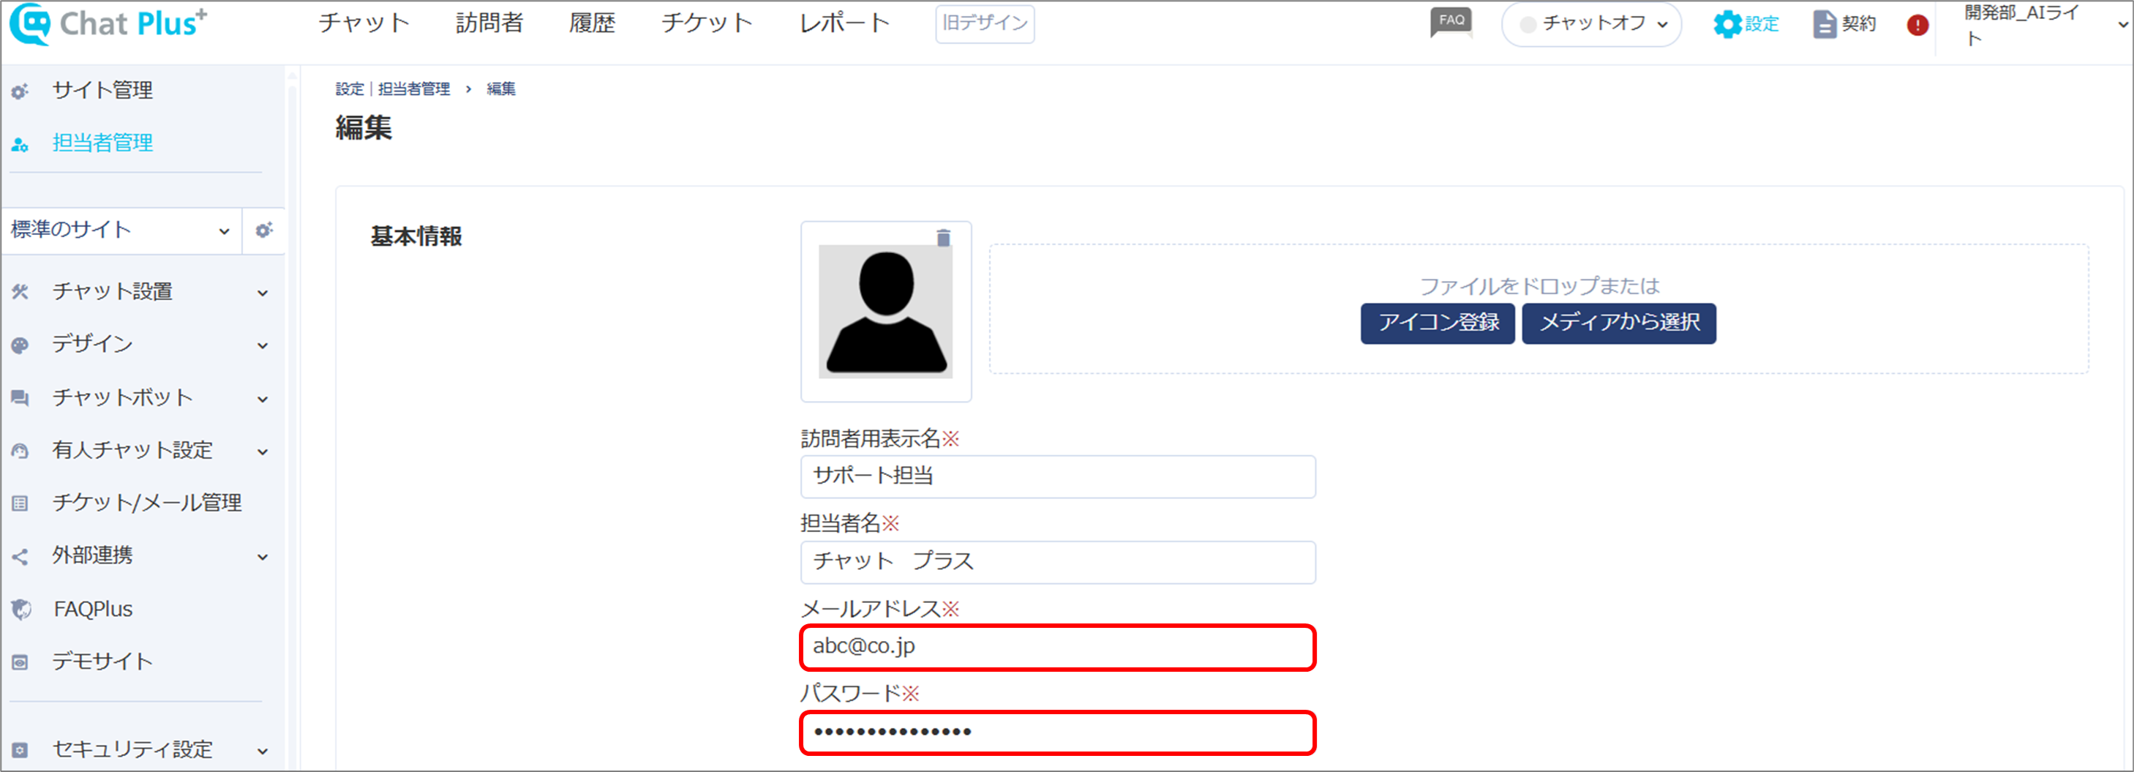
Task: Delete avatar with trash can icon
Action: (943, 238)
